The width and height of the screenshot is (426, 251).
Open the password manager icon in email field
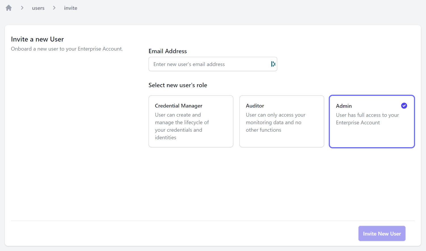pos(273,64)
